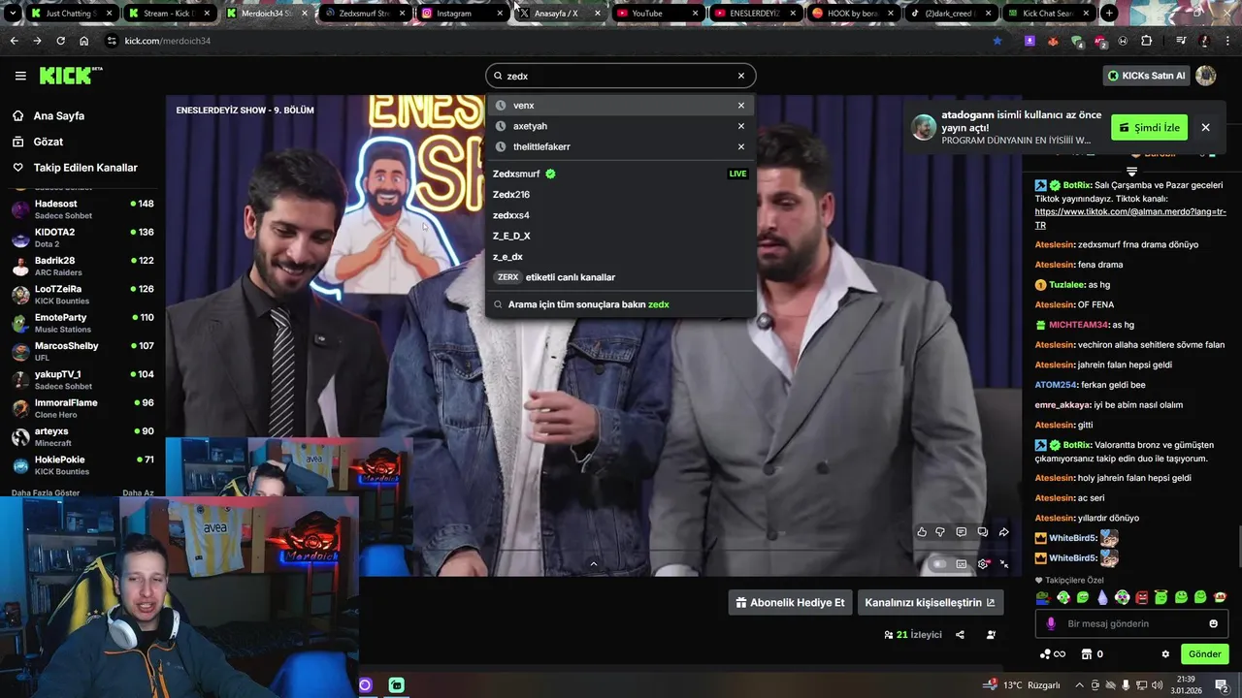Click Kanalınızı kişiselleştirin button
The height and width of the screenshot is (698, 1242).
coord(930,602)
